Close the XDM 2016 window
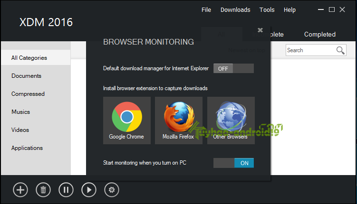Image resolution: width=357 pixels, height=204 pixels. [342, 9]
